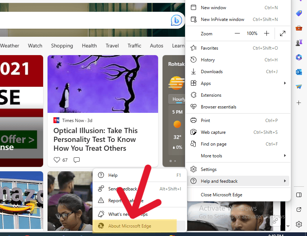Open Help item in submenu
Screen dimensions: 307x236
139,175
